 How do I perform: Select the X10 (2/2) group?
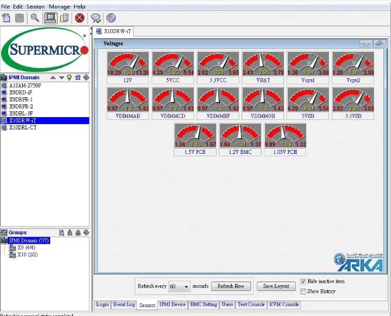tap(27, 254)
